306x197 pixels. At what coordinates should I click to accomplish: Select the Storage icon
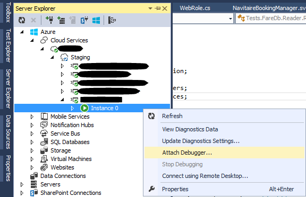[44, 150]
